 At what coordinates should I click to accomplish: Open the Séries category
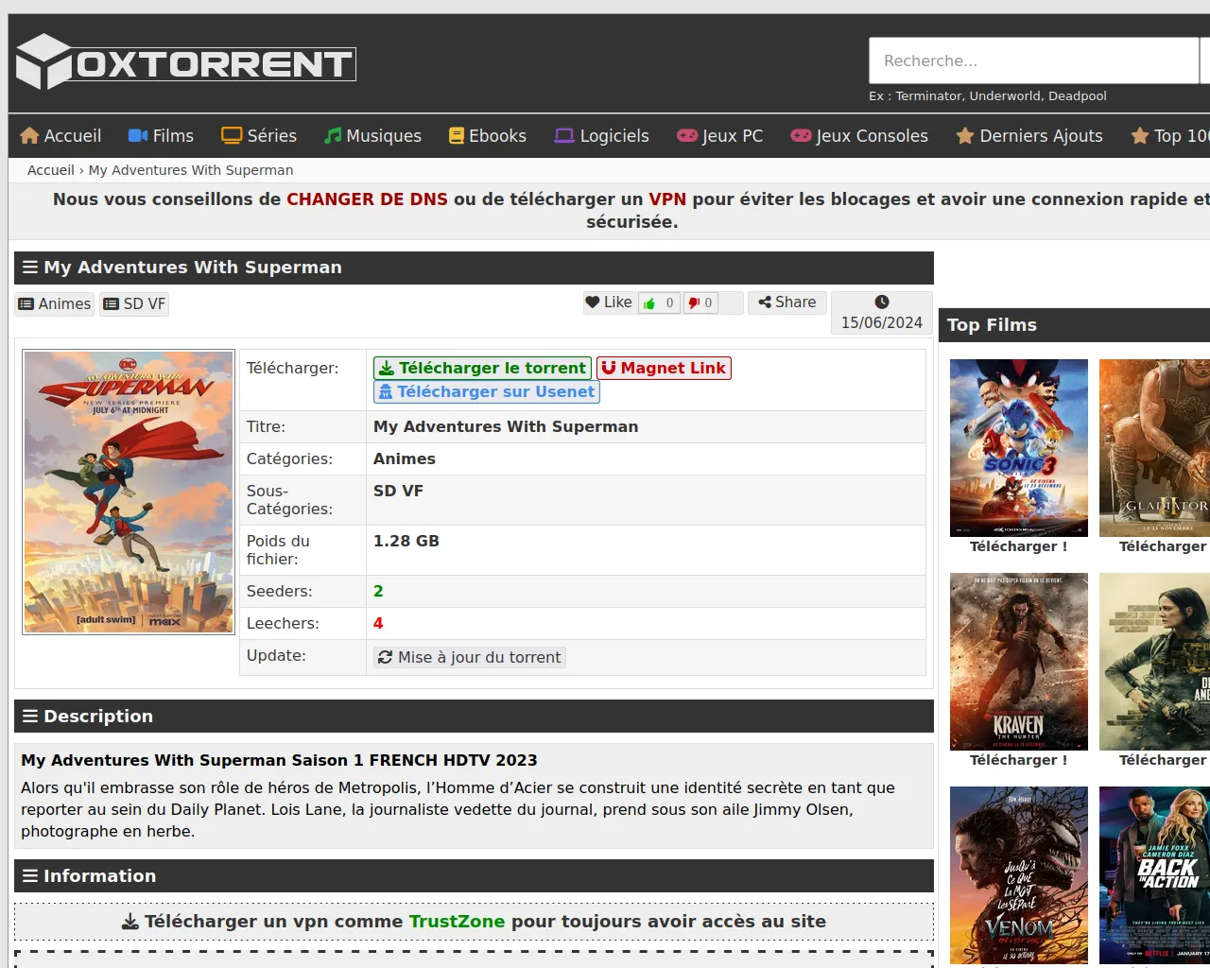259,136
